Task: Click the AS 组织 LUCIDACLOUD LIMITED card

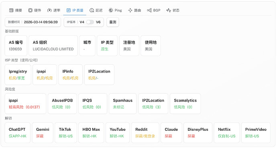Action: (53, 46)
